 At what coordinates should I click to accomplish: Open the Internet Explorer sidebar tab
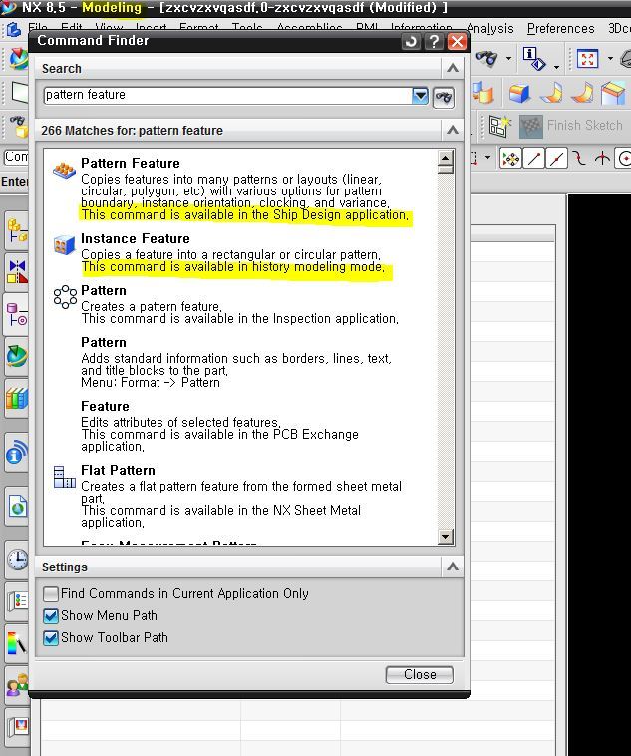tap(17, 356)
